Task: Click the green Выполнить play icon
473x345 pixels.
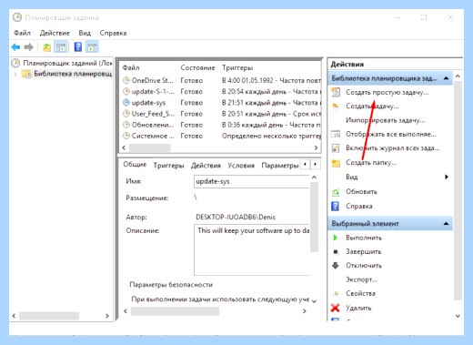Action: (x=336, y=238)
